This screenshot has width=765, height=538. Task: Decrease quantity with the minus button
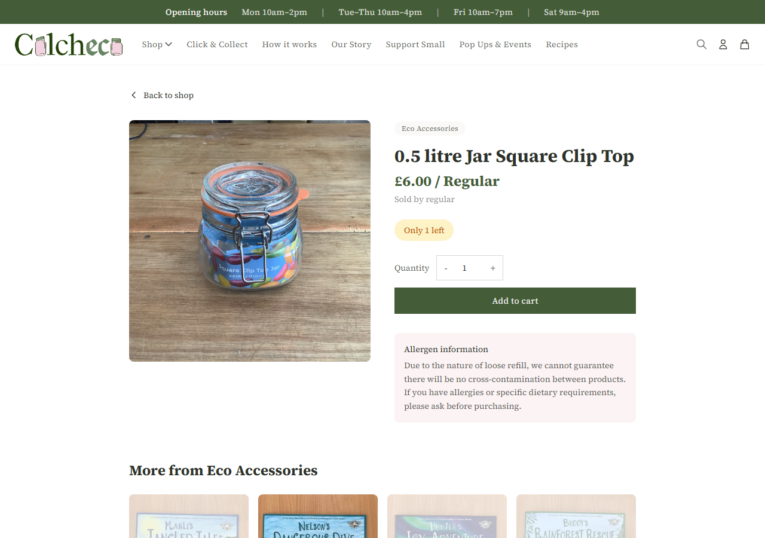pos(446,268)
